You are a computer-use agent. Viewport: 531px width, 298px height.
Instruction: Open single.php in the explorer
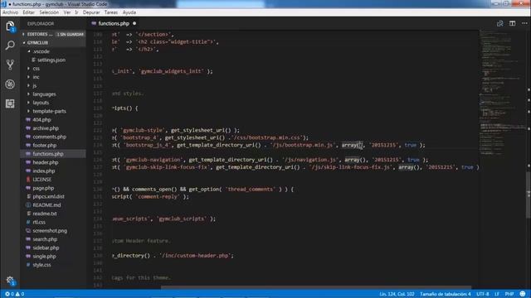(x=53, y=256)
